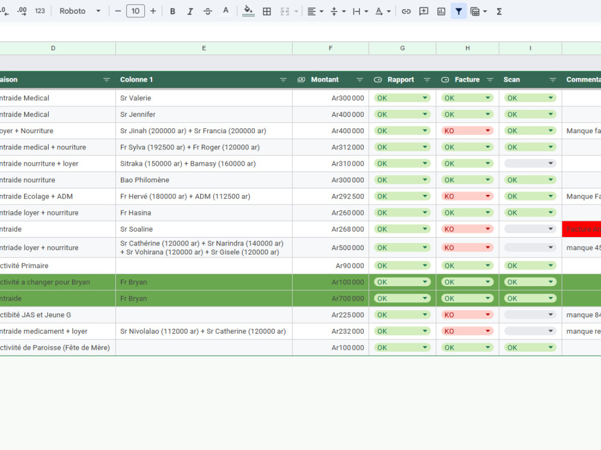Viewport: 601px width, 450px height.
Task: Open Facture dropdown in Ar500000 row
Action: 467,248
